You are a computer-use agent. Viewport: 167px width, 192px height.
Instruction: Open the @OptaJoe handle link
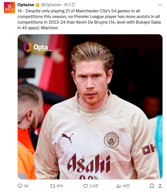pyautogui.click(x=51, y=5)
